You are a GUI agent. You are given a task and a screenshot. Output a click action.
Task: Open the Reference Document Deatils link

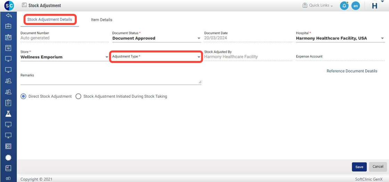[352, 71]
